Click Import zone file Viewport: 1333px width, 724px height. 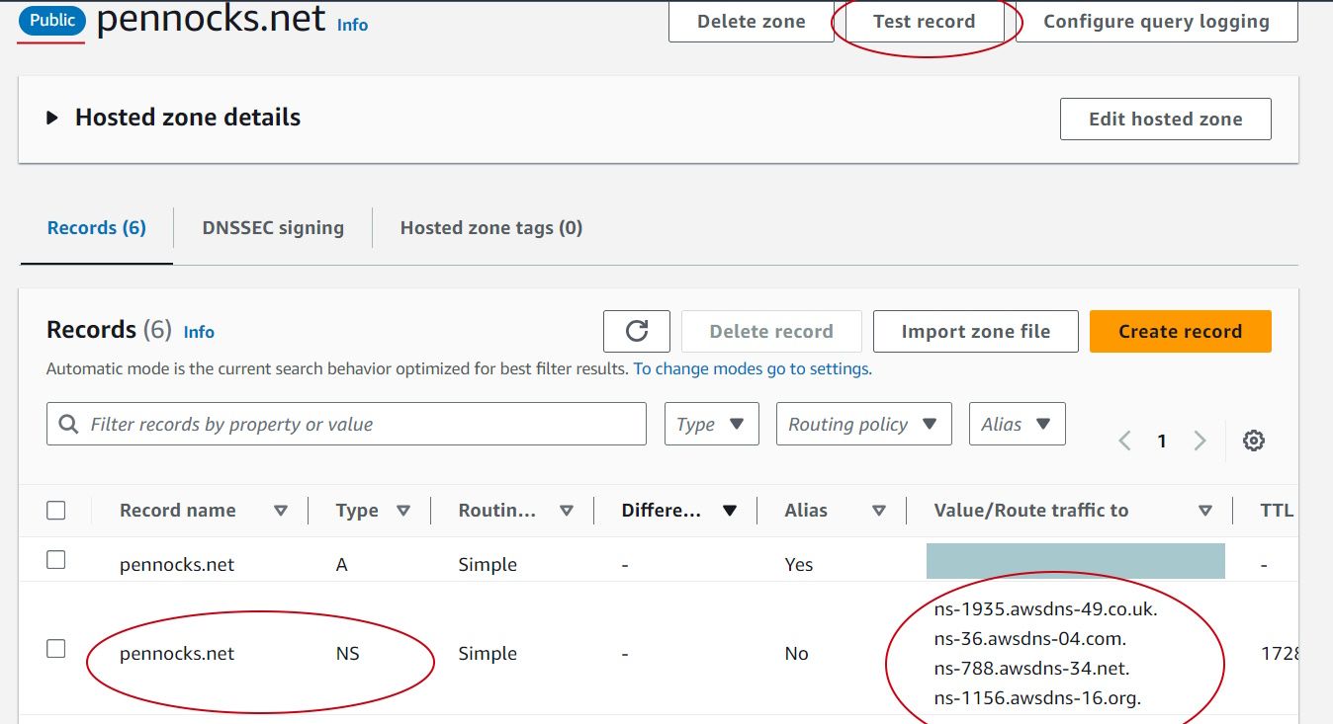[976, 331]
